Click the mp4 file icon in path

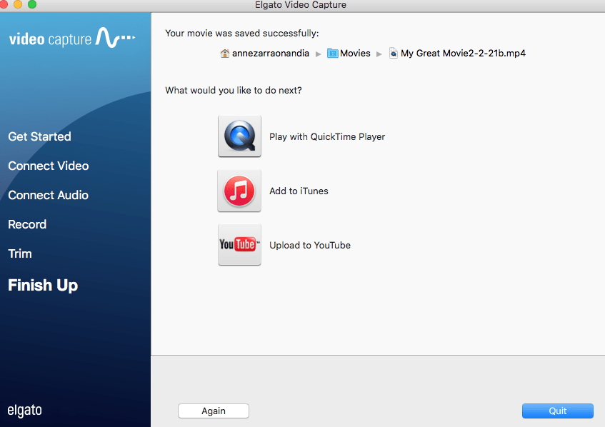pyautogui.click(x=393, y=54)
